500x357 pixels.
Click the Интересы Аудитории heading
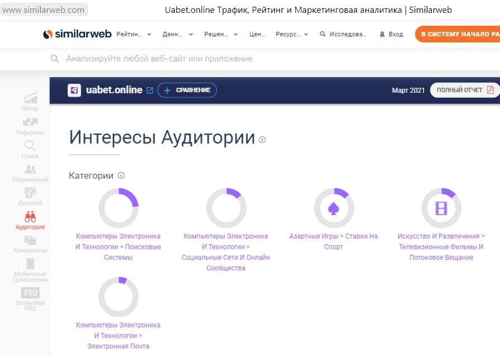tap(162, 137)
